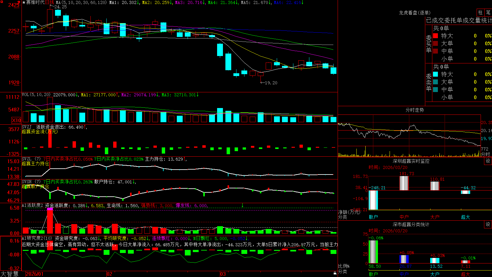Switch to 笔 tick view
Viewport: 492px width, 277px height.
click(488, 13)
